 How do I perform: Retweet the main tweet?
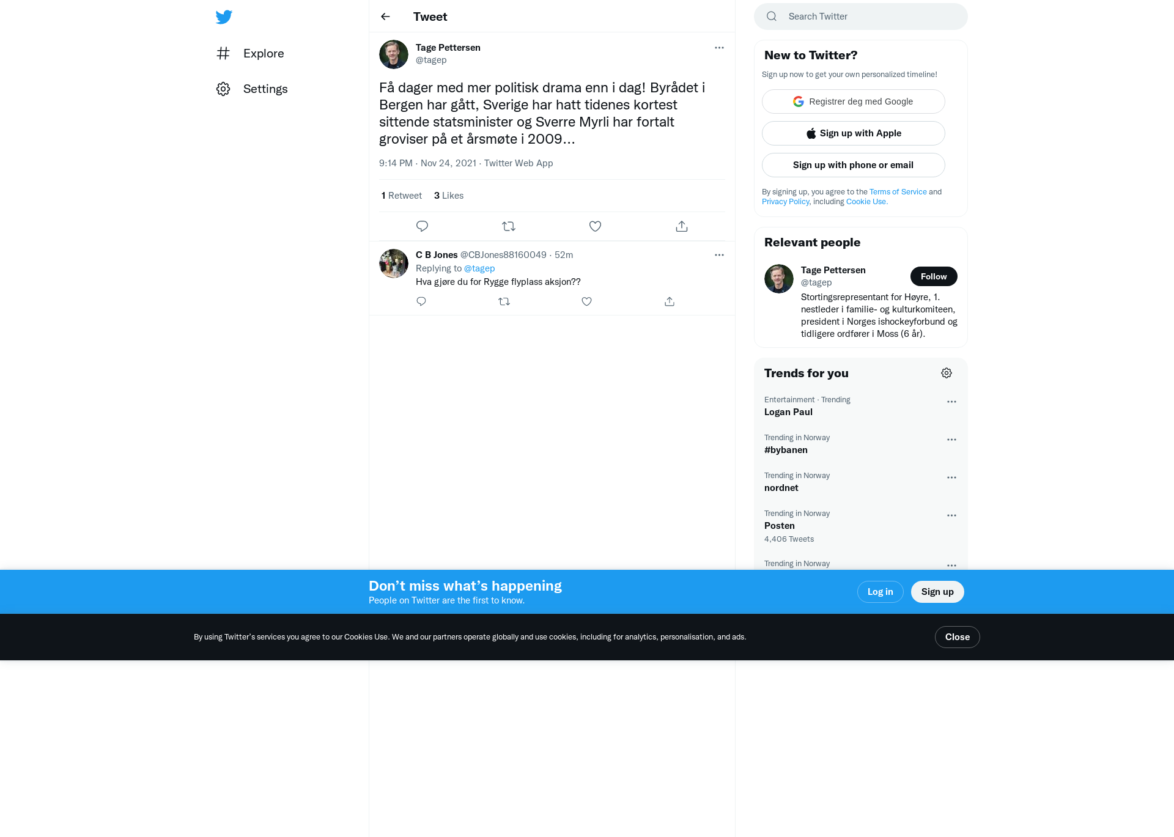click(509, 226)
